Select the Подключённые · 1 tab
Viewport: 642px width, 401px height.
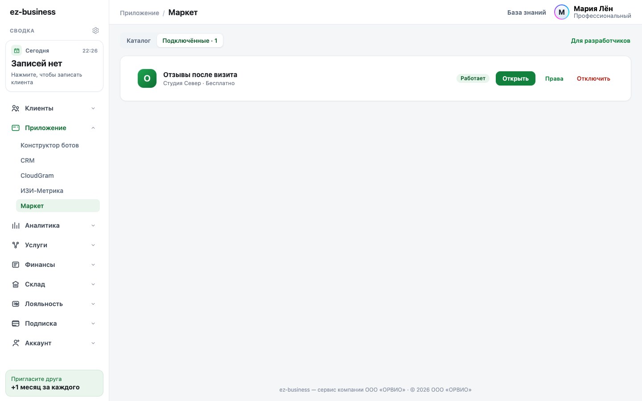tap(190, 41)
